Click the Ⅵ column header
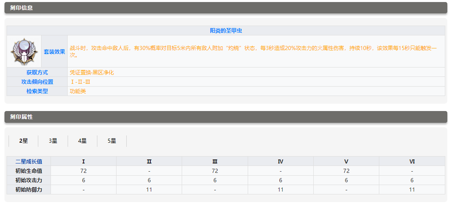 [x=412, y=161]
